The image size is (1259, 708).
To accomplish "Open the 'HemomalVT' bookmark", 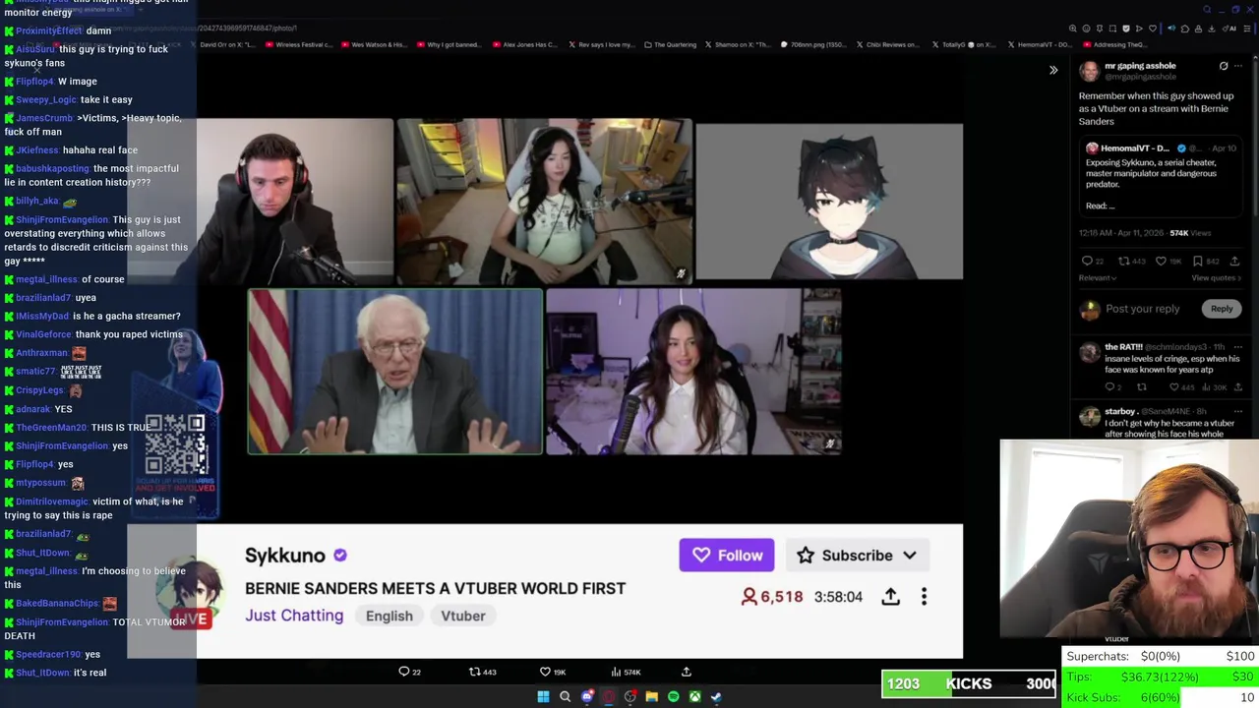I will point(1039,44).
